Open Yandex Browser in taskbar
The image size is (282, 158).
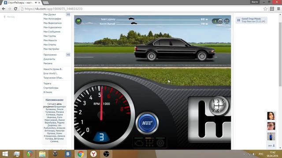click(93, 154)
